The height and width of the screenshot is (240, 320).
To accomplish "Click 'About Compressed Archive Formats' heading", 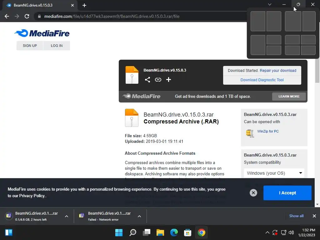I will click(160, 153).
